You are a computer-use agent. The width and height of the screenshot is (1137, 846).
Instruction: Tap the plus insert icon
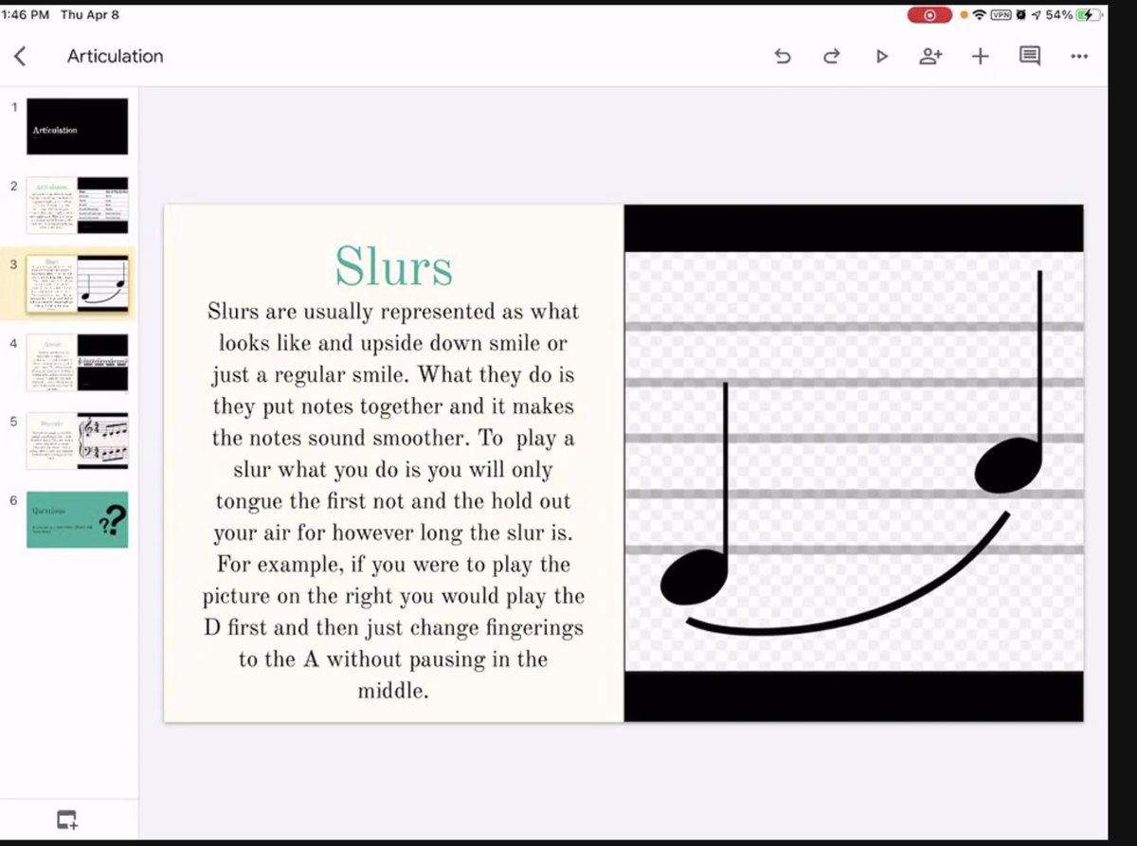pyautogui.click(x=980, y=56)
